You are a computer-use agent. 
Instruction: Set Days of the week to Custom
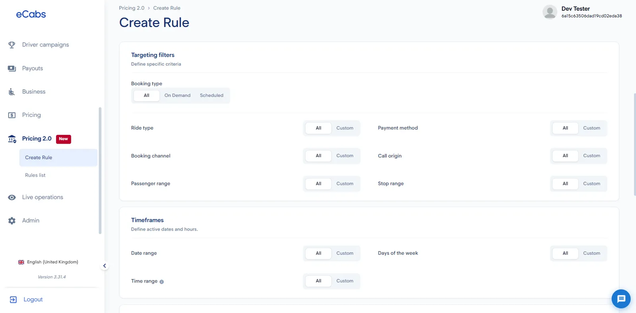[x=591, y=253]
